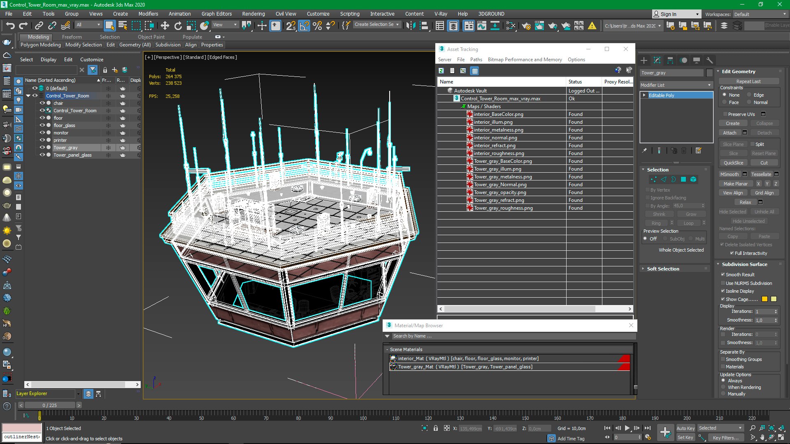Viewport: 790px width, 444px height.
Task: Choose the Edge constraint radio button
Action: [749, 95]
